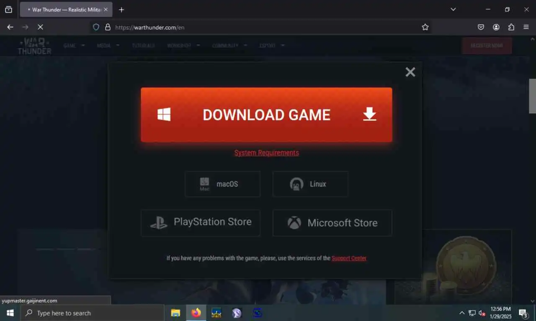Open the PlayStation Store option

click(x=201, y=223)
